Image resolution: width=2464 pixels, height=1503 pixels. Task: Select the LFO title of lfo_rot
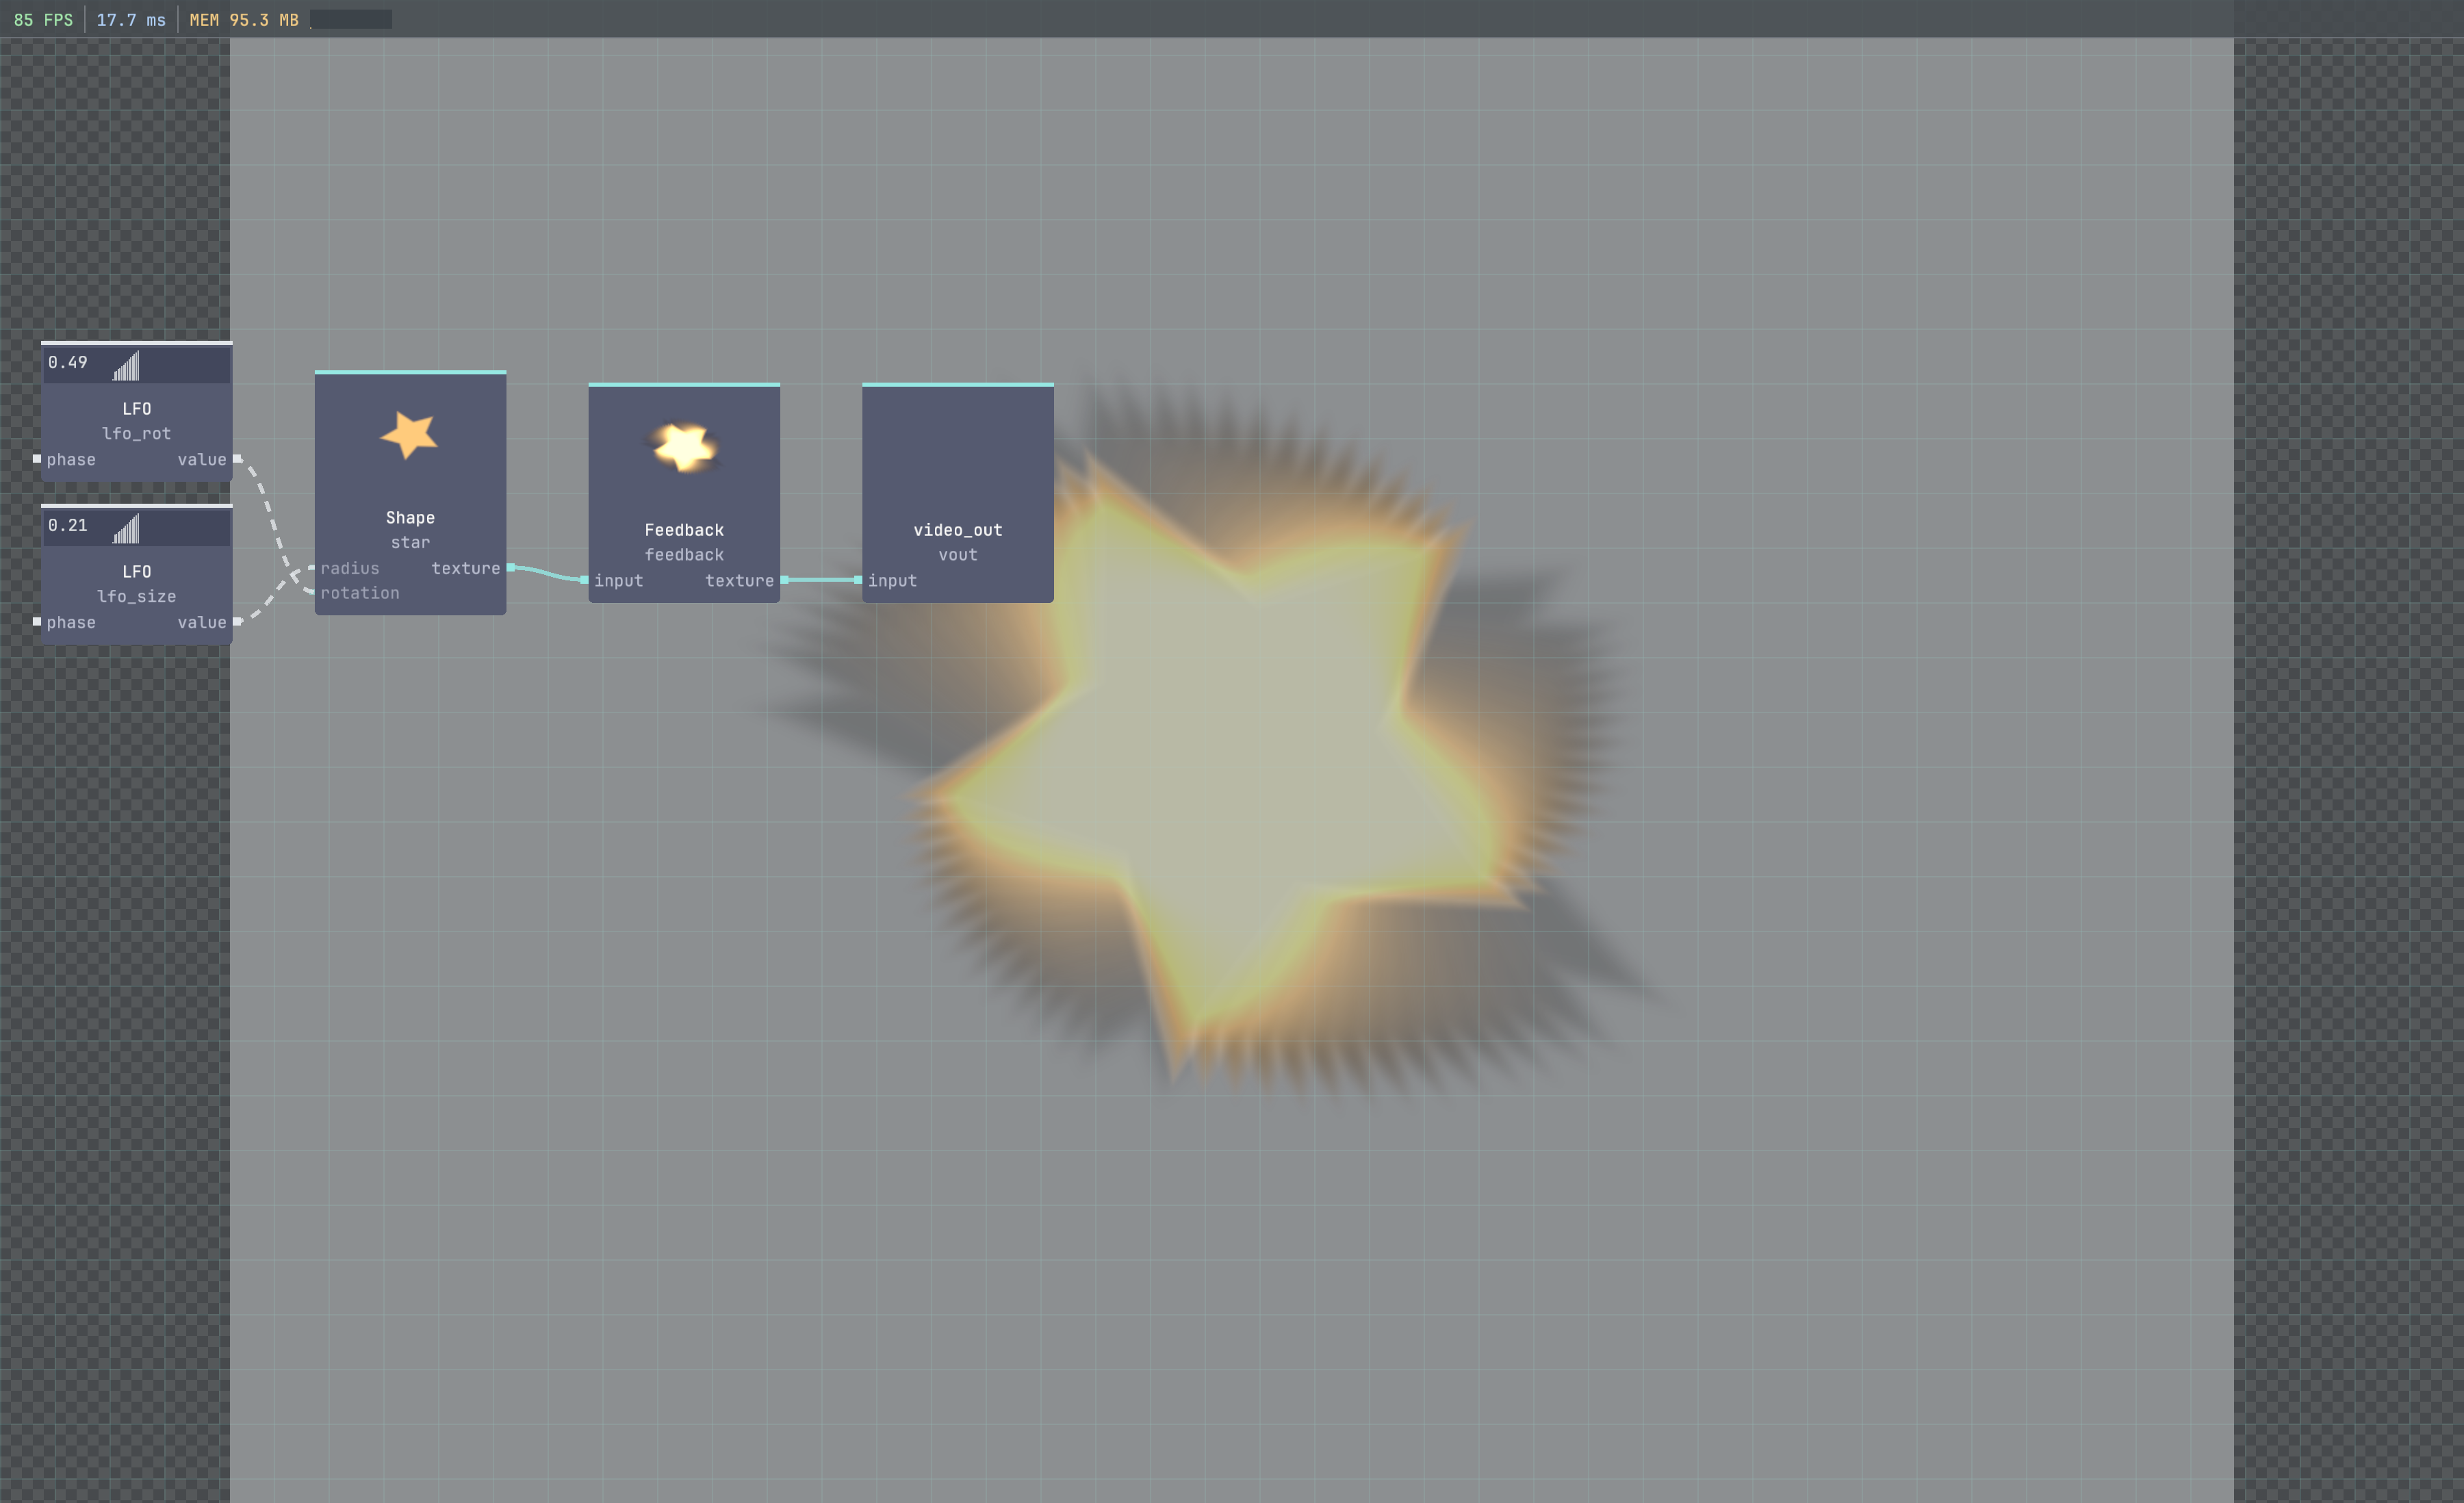137,408
